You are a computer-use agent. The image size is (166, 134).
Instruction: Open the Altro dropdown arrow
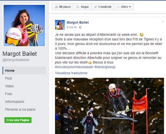pos(130,7)
